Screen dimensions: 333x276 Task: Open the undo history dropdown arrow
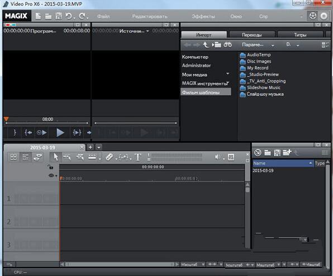point(74,18)
